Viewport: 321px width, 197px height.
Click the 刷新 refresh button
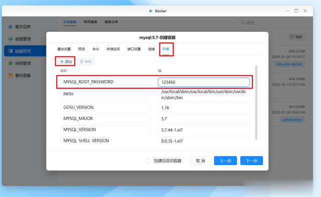pos(296,37)
